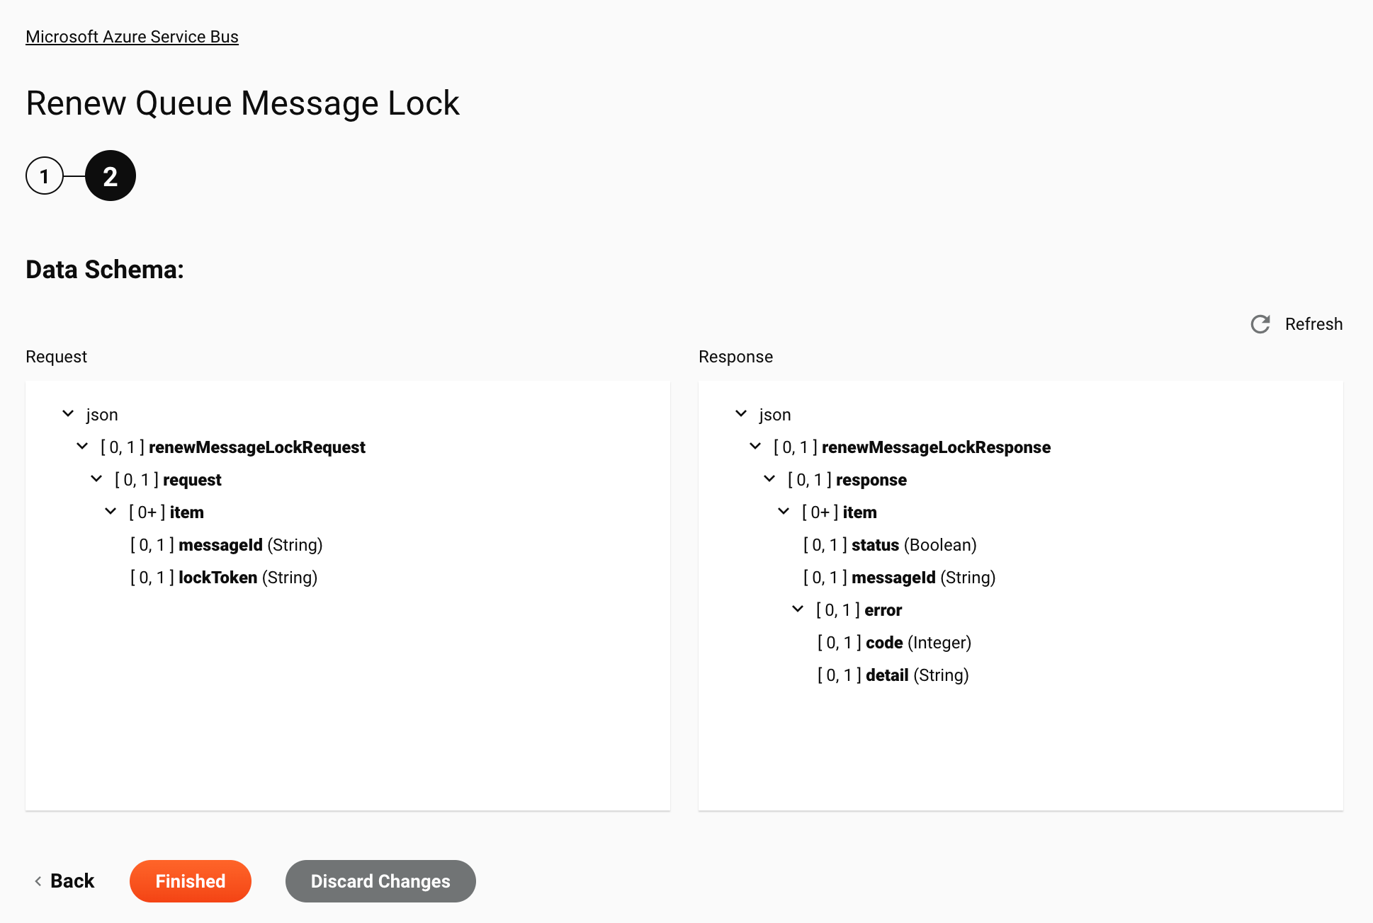Select step 1 in the wizard
The width and height of the screenshot is (1373, 923).
coord(45,175)
